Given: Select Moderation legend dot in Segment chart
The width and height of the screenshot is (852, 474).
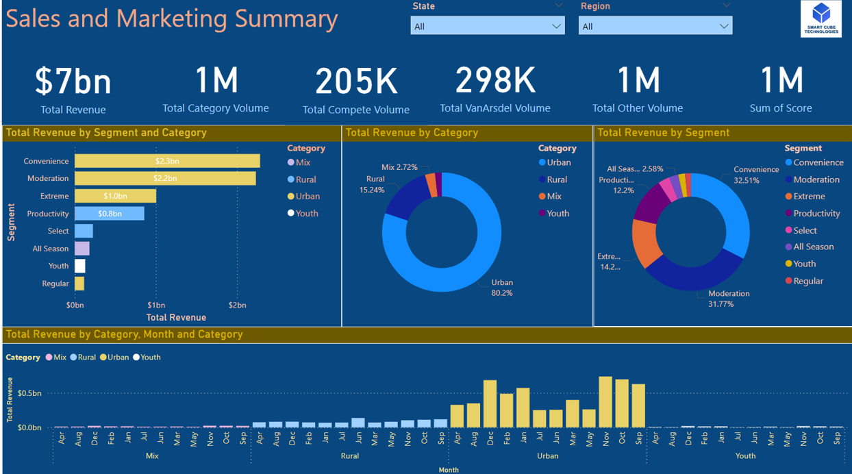Looking at the screenshot, I should click(789, 179).
